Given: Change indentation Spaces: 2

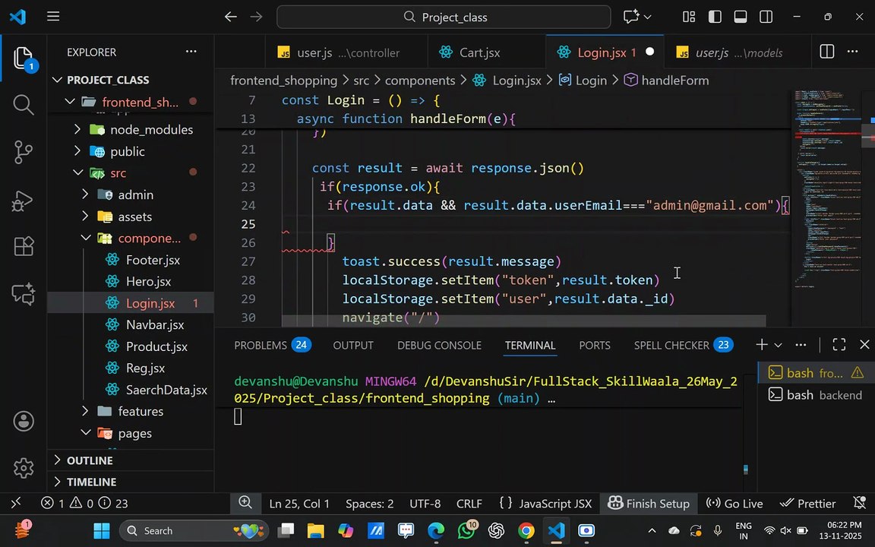Looking at the screenshot, I should click(369, 504).
